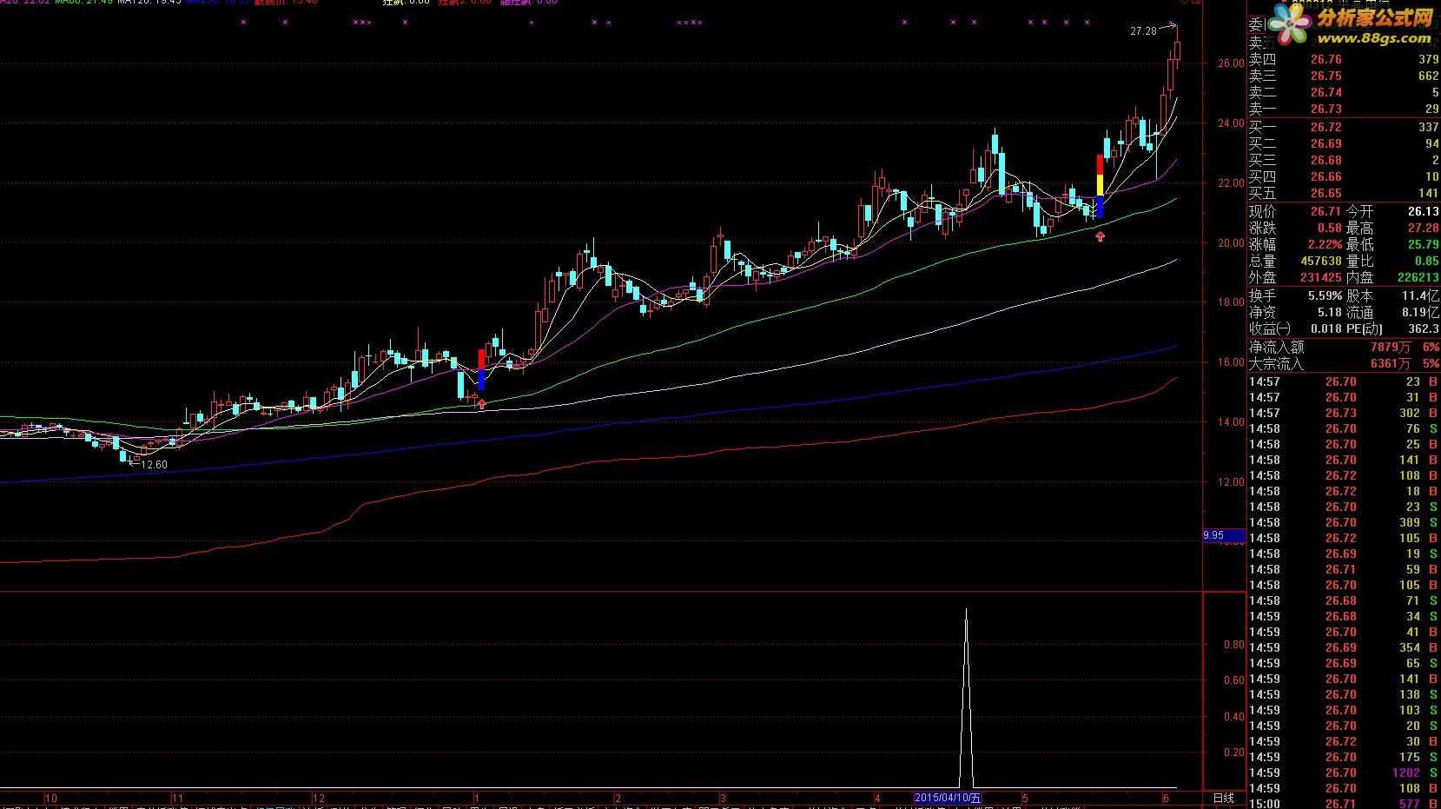Select the 卖四 26.76 order row
This screenshot has height=809, width=1441.
[1344, 59]
